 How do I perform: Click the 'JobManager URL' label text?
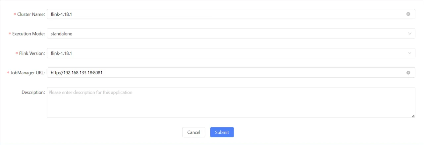coord(27,73)
